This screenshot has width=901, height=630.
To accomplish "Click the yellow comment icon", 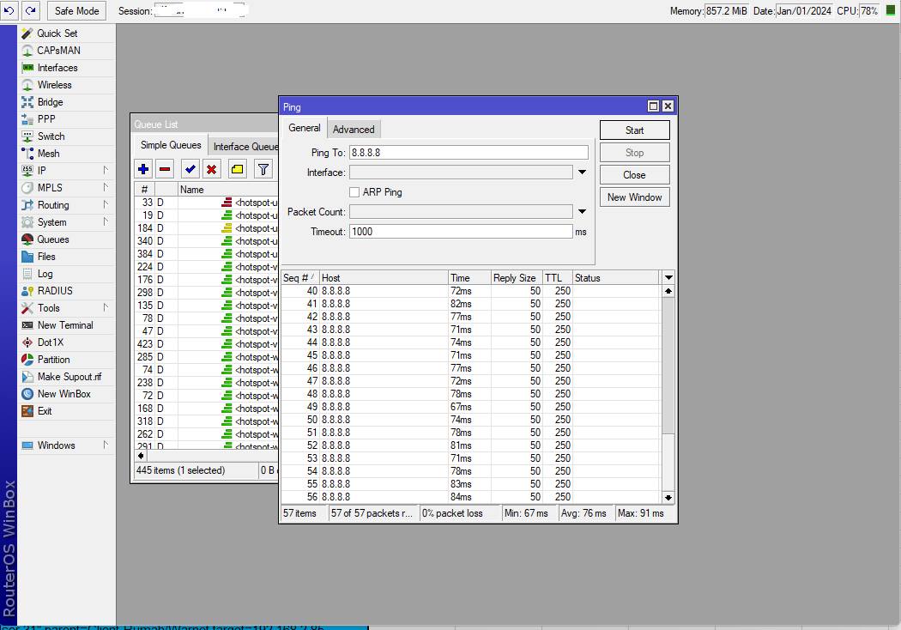I will [238, 169].
